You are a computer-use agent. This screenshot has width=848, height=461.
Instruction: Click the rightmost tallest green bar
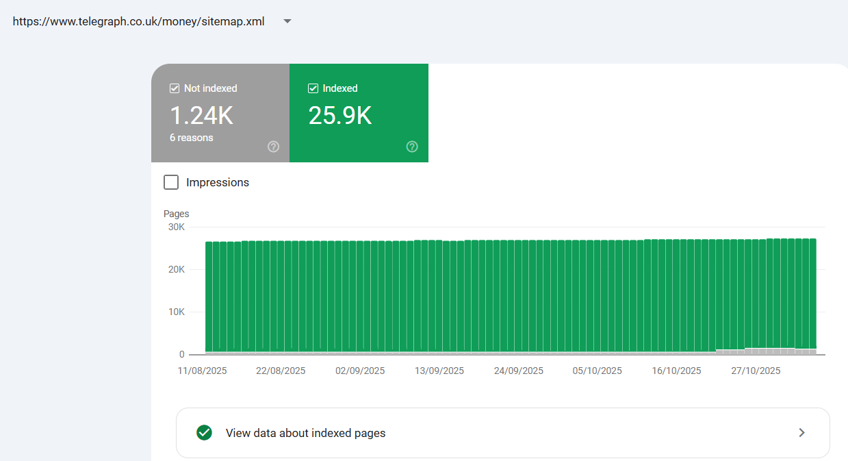(813, 295)
